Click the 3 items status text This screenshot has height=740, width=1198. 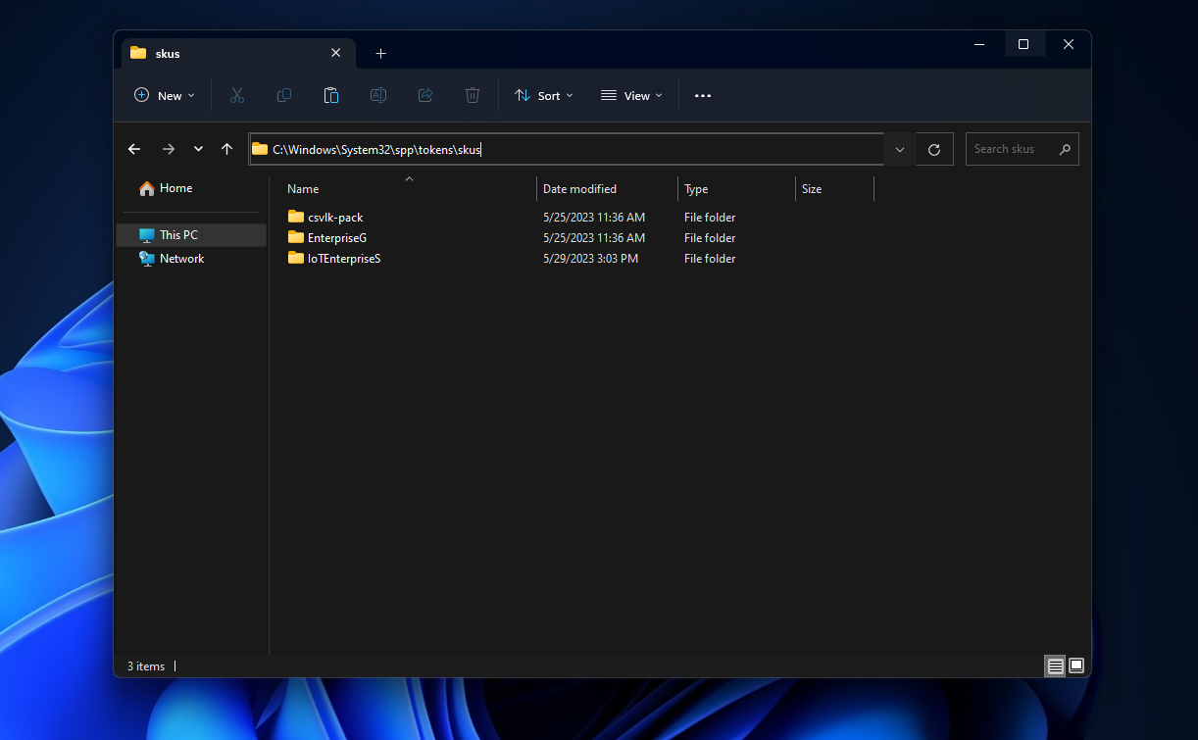[x=146, y=666]
